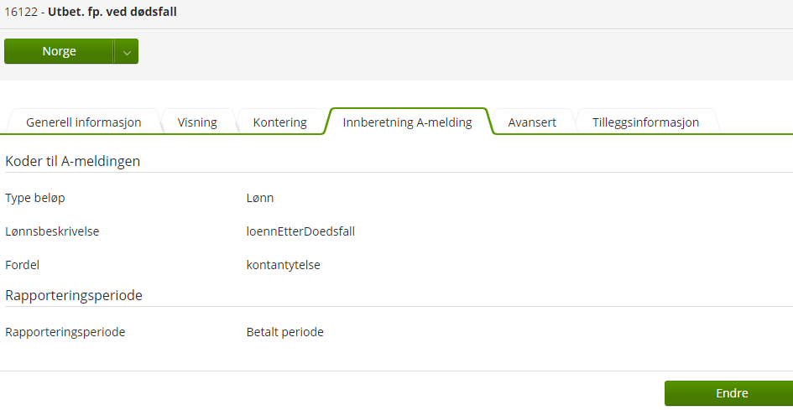
Task: Select the Betalt periode value text
Action: coord(284,332)
